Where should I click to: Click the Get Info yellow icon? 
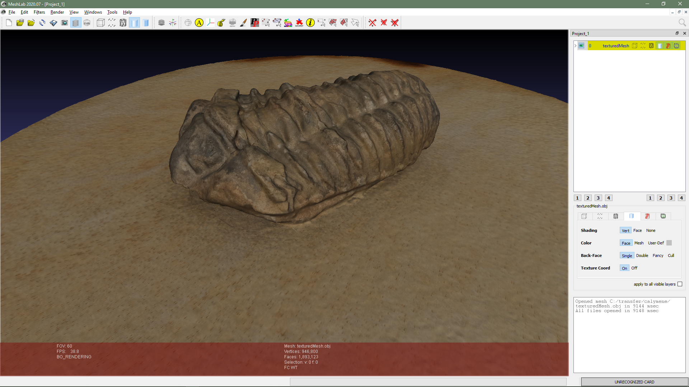310,23
